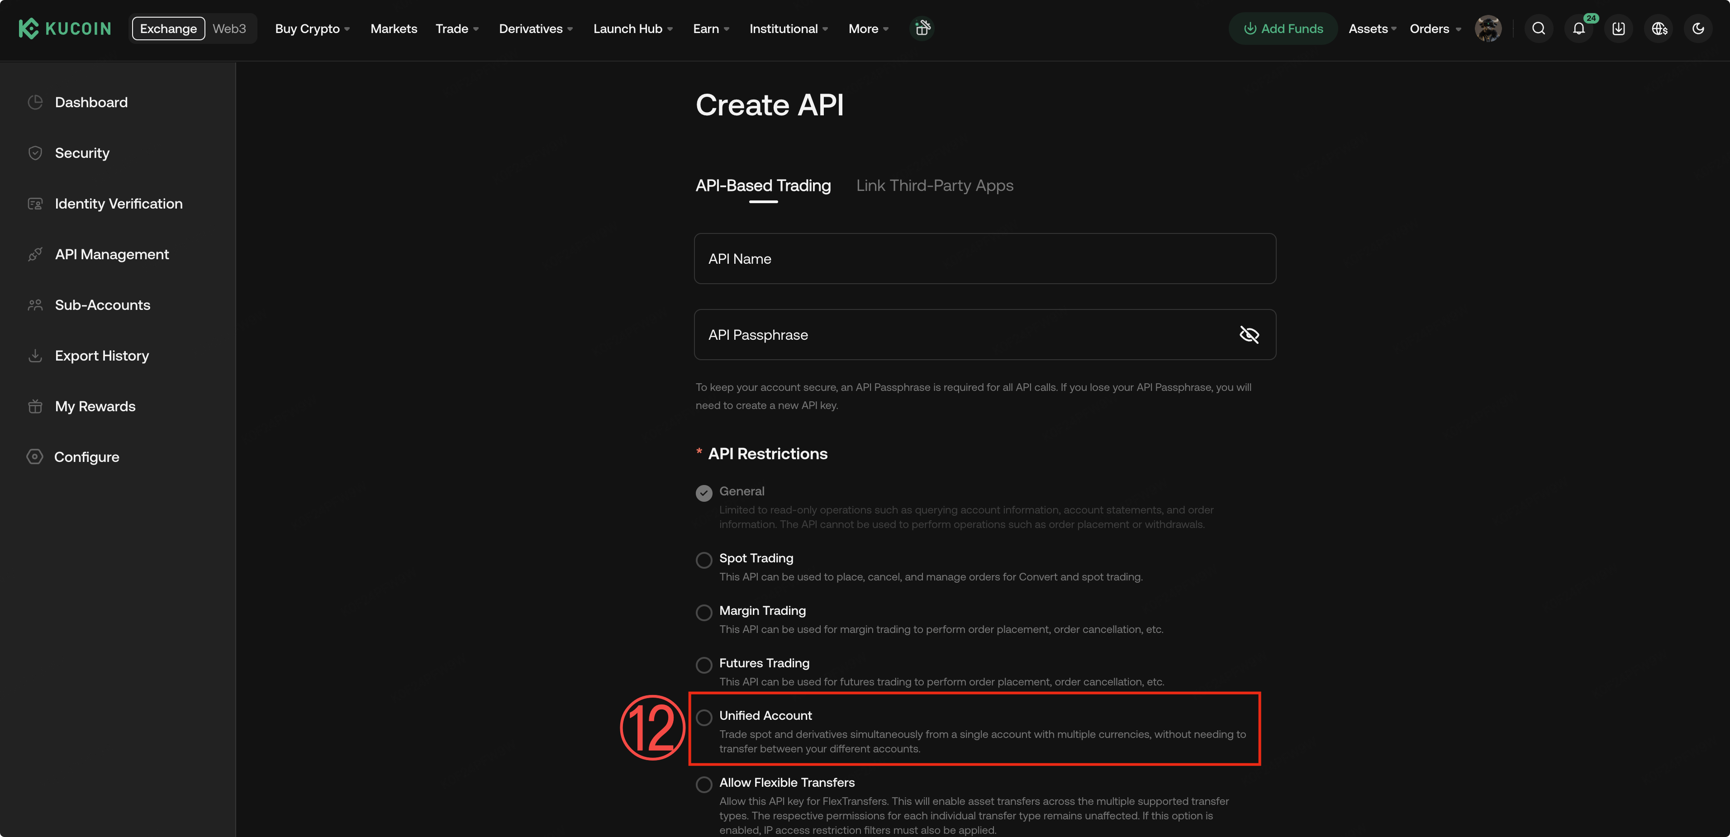
Task: Click the app download icon
Action: pos(1619,29)
